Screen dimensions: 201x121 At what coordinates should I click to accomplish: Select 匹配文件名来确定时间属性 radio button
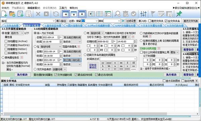pos(85,55)
